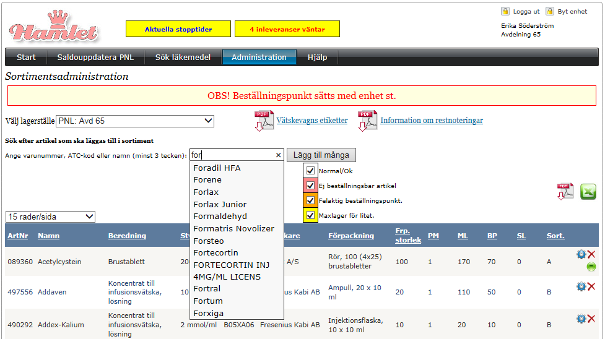Pick Formatris Novolizer from the list

[234, 229]
